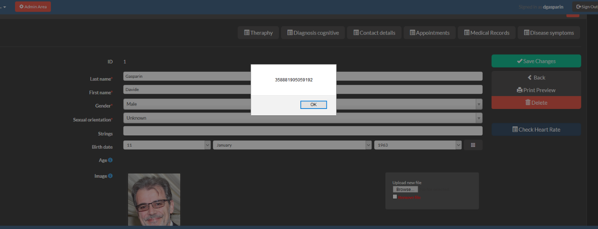
Task: Open the Contact details tab
Action: point(374,33)
